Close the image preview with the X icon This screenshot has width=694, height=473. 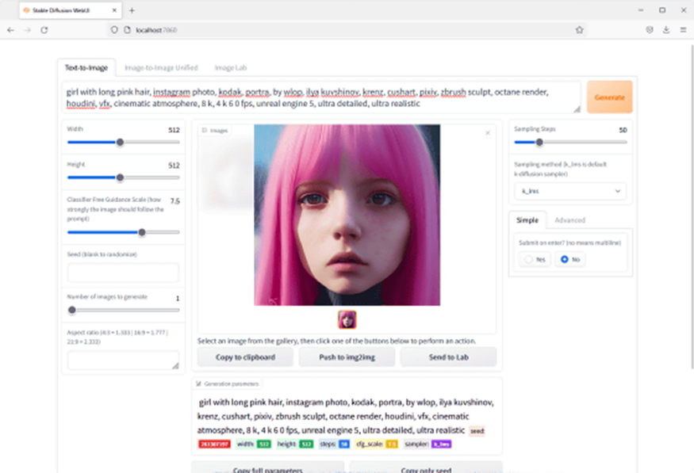pyautogui.click(x=488, y=132)
